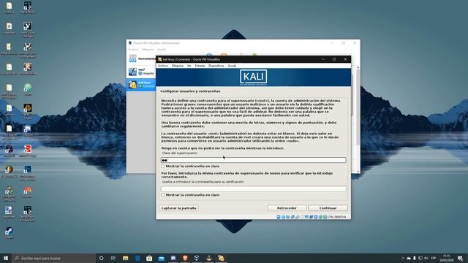Switch to the kali VM taskbar icon

click(221, 258)
